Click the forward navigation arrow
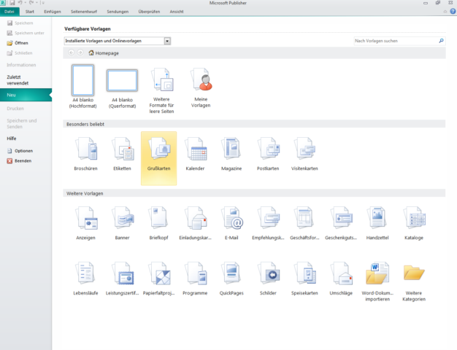The height and width of the screenshot is (350, 457). pos(80,52)
